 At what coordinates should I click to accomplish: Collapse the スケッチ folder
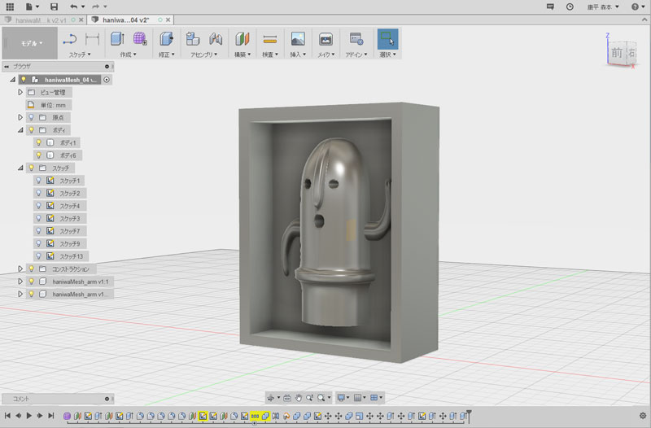[x=20, y=168]
